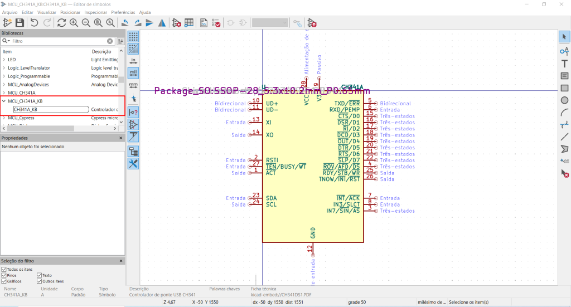The height and width of the screenshot is (307, 571).
Task: Expand the MCU_AnalogDevices library
Action: pos(4,84)
